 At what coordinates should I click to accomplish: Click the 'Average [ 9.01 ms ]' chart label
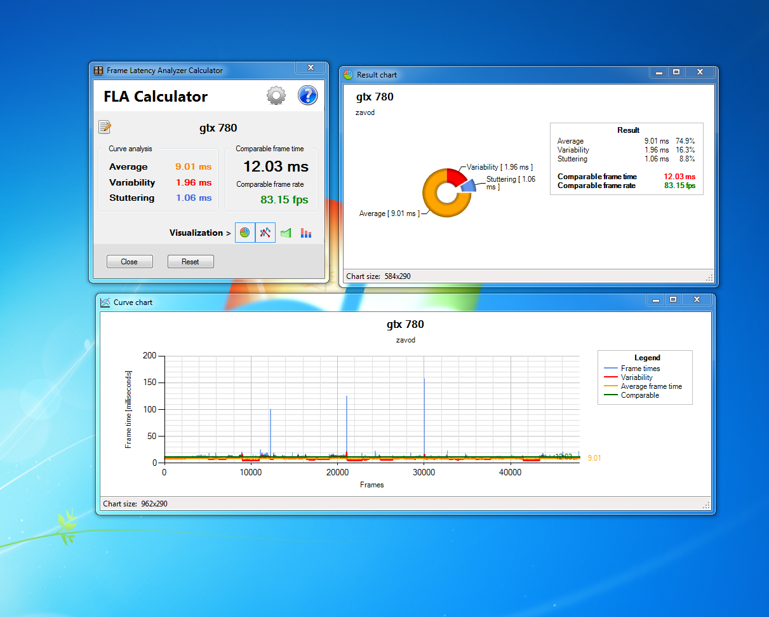coord(389,214)
